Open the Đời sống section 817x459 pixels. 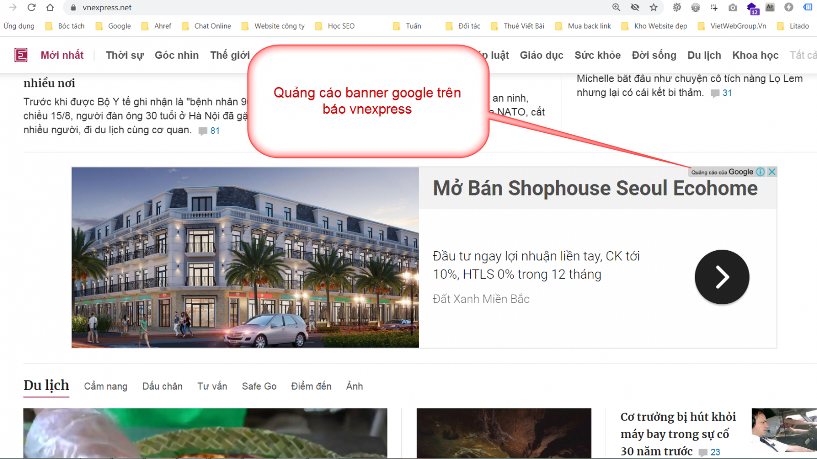[x=654, y=55]
